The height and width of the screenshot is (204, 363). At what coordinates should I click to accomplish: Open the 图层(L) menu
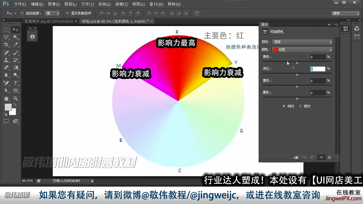pyautogui.click(x=71, y=4)
